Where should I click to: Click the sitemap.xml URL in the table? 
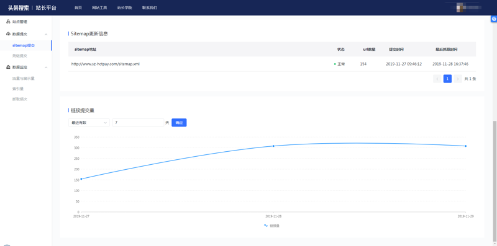[x=105, y=64]
